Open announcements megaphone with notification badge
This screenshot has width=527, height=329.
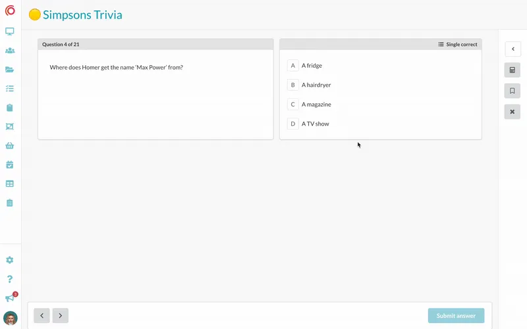click(11, 297)
